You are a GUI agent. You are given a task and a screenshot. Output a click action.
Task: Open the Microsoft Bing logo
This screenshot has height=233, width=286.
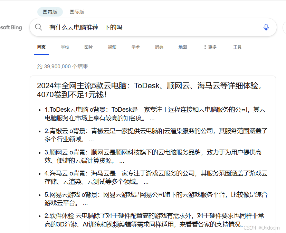tap(11, 28)
